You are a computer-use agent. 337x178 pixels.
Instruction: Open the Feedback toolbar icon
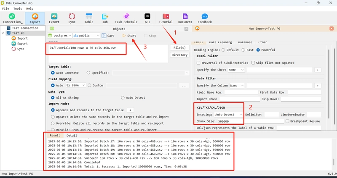click(205, 18)
